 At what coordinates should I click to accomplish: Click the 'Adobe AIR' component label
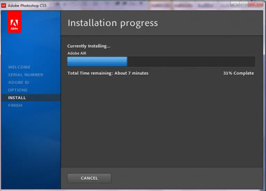[77, 53]
